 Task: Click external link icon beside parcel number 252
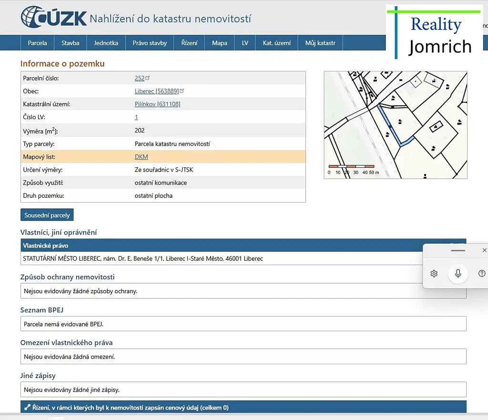pos(148,78)
